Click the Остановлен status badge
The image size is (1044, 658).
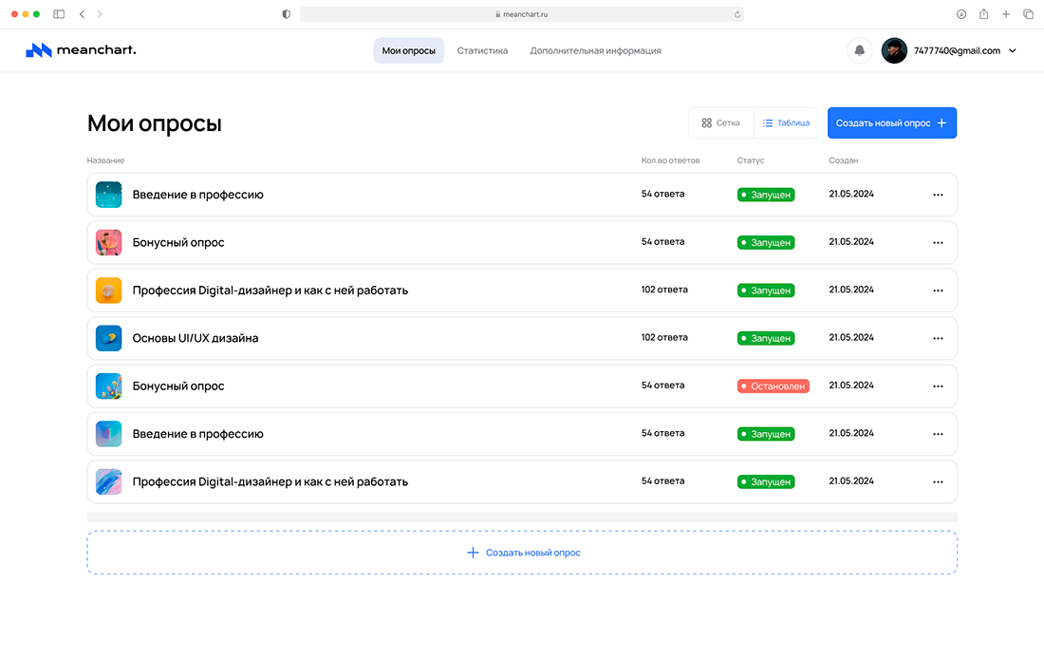773,386
